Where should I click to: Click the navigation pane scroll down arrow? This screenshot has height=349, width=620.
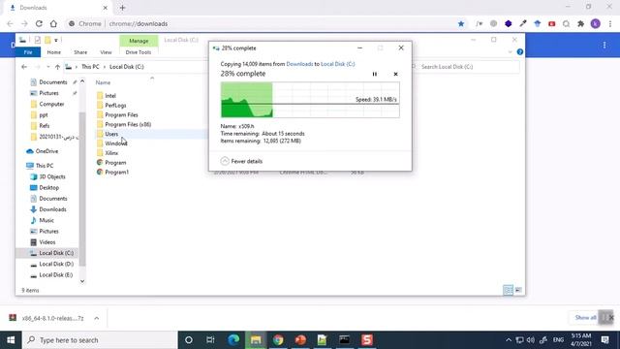click(82, 281)
